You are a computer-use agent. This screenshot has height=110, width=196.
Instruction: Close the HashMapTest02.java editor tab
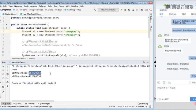tap(42, 14)
